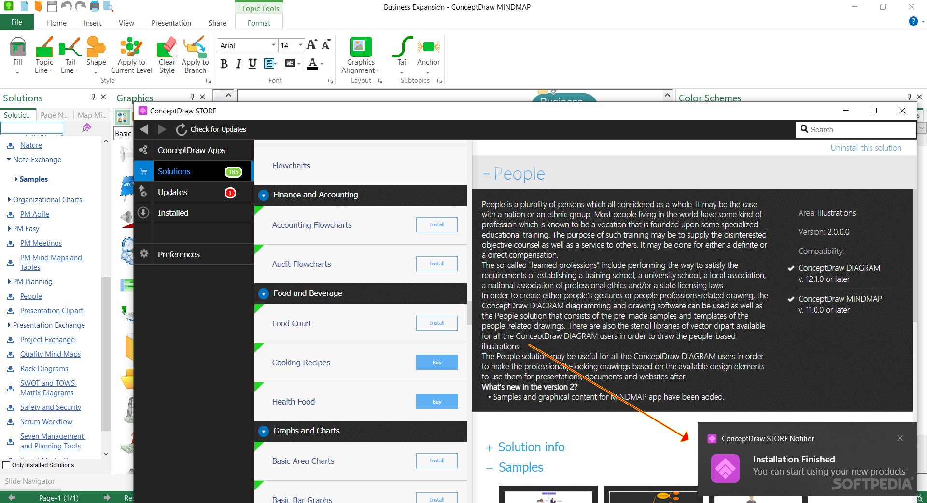Decrease font size with shrink icon

click(326, 45)
